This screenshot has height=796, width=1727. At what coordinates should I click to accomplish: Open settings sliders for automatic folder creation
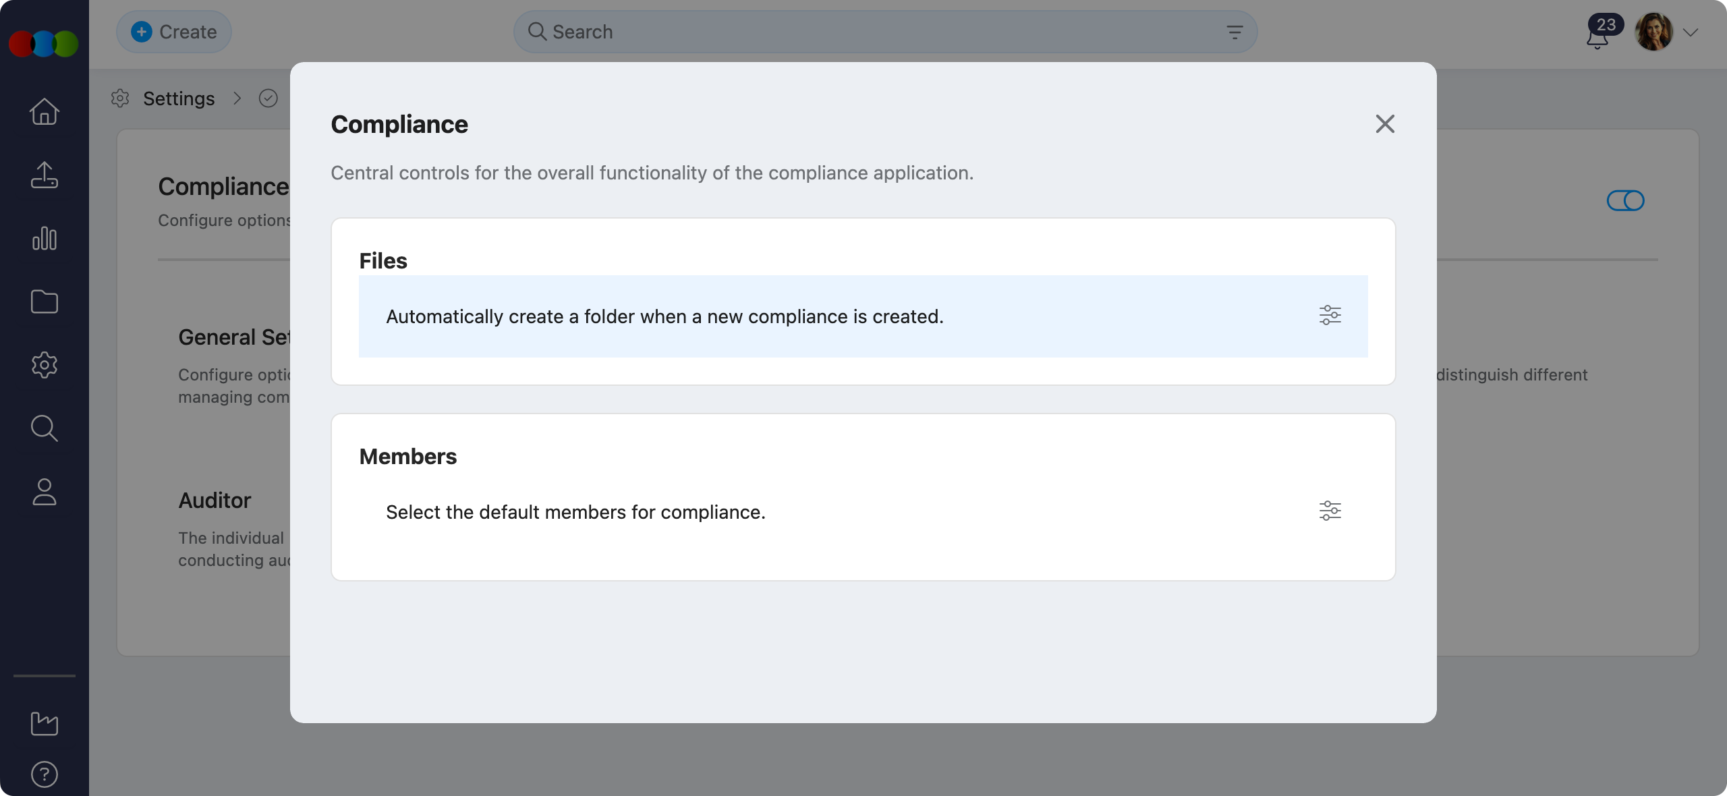[x=1330, y=316]
